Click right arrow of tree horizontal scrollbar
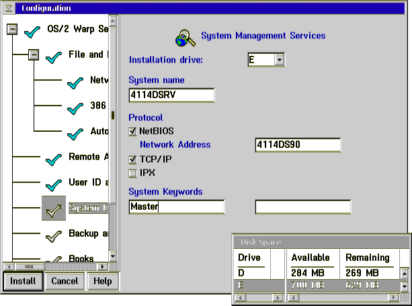Image resolution: width=412 pixels, height=306 pixels. (102, 266)
